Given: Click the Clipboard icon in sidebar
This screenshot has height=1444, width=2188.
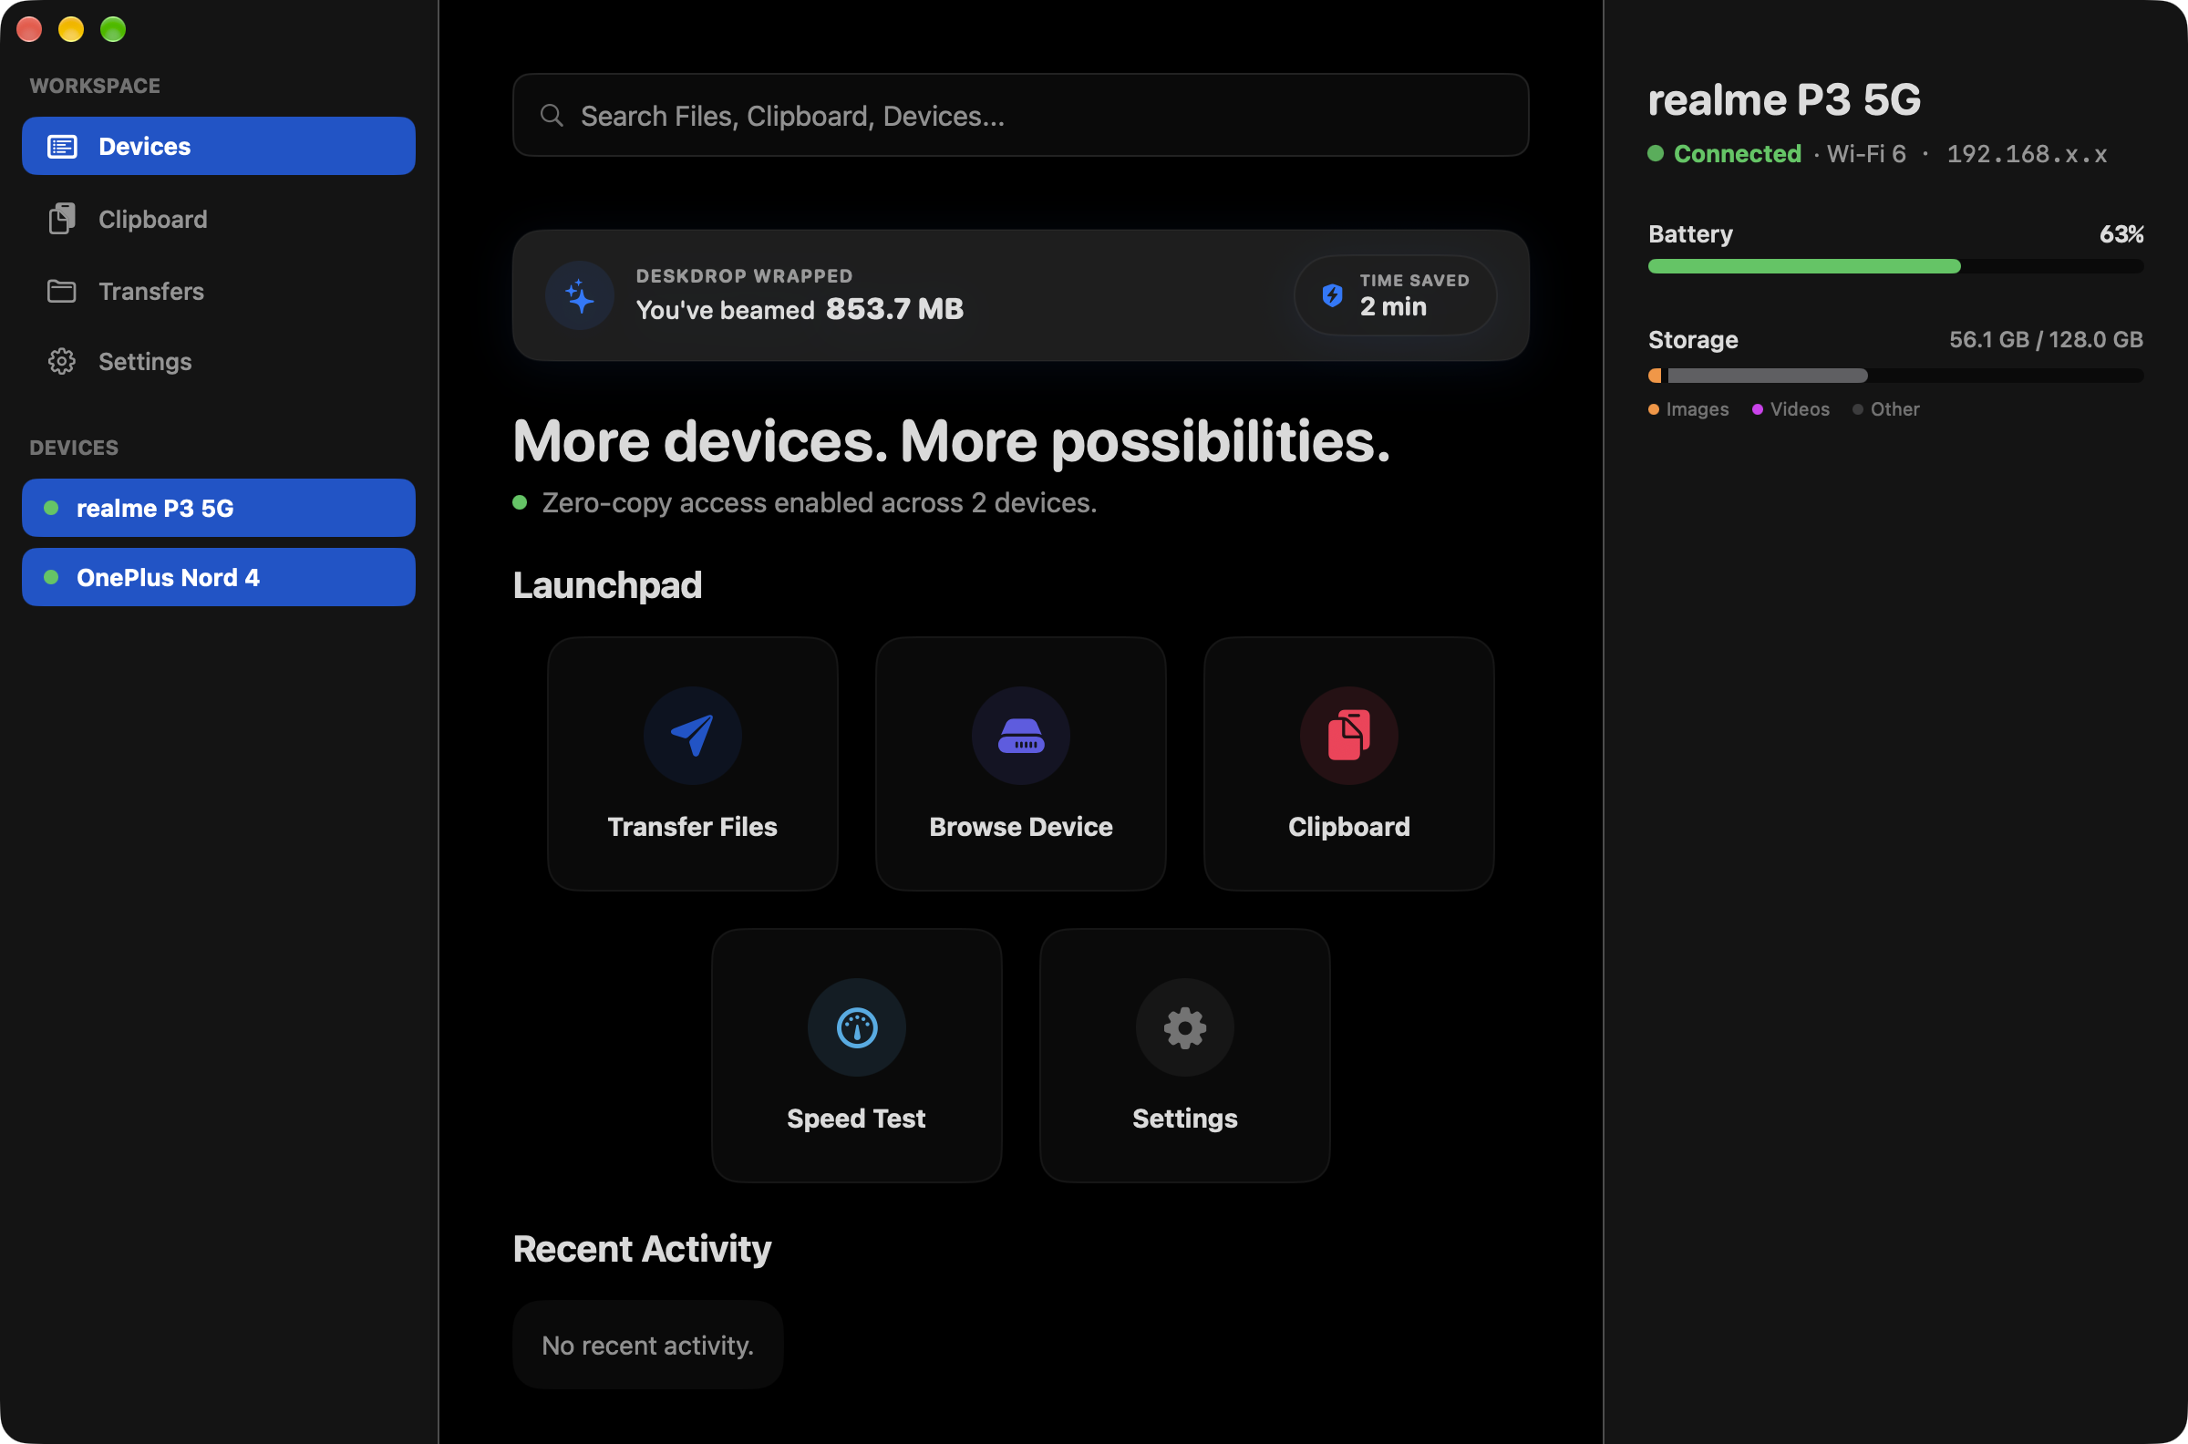Looking at the screenshot, I should point(62,219).
